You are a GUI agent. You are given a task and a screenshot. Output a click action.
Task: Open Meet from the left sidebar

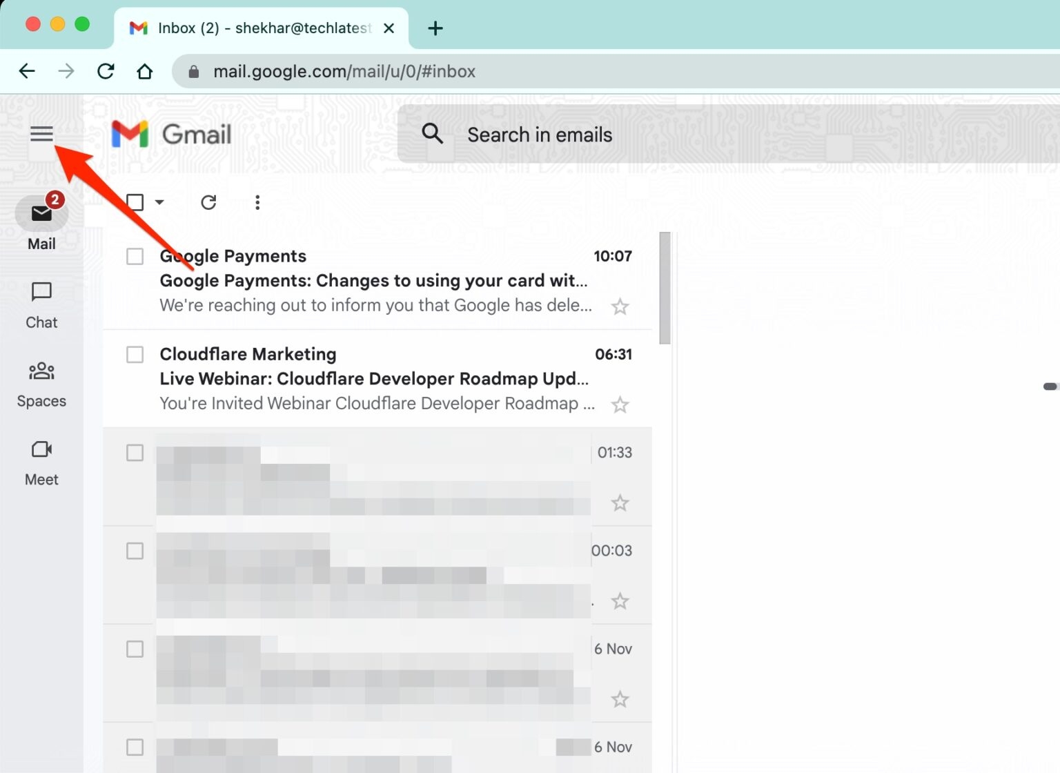pos(41,450)
